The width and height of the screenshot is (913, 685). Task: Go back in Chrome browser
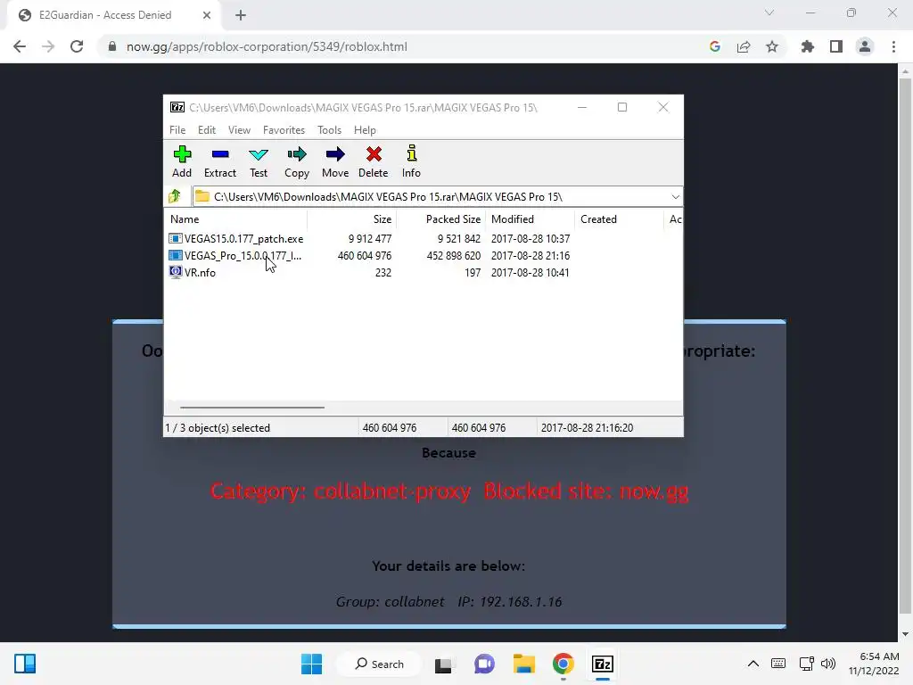point(20,46)
